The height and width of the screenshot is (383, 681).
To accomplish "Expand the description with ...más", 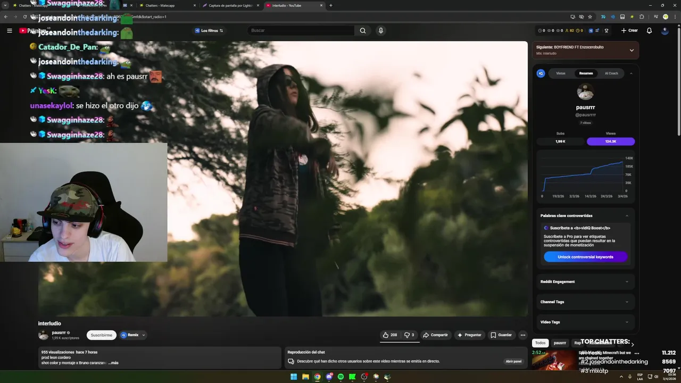I will tap(113, 363).
